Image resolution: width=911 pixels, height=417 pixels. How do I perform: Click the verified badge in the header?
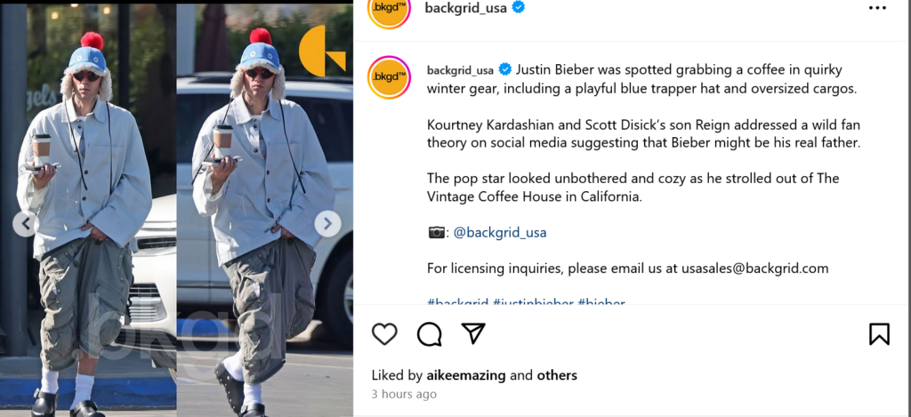[519, 7]
